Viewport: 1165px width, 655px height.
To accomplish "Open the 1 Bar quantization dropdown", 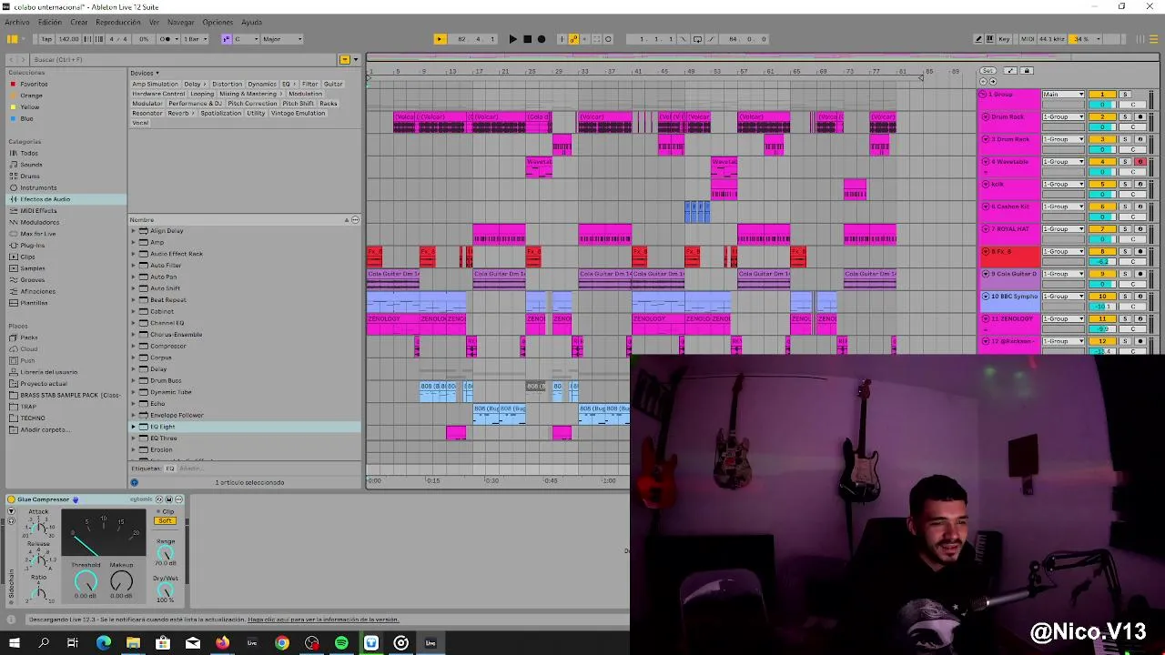I will pos(195,39).
